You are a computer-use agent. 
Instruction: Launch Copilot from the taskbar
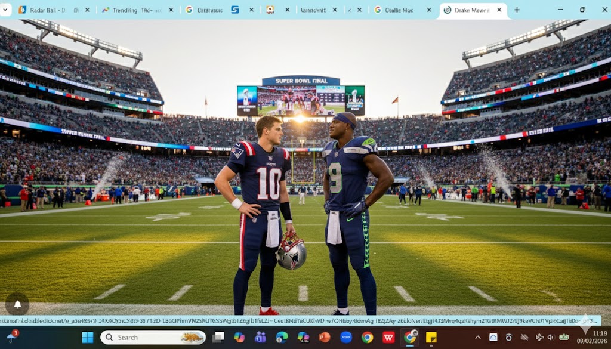239,337
